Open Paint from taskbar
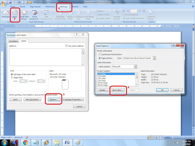Viewport: 195px width, 146px height. click(78, 143)
